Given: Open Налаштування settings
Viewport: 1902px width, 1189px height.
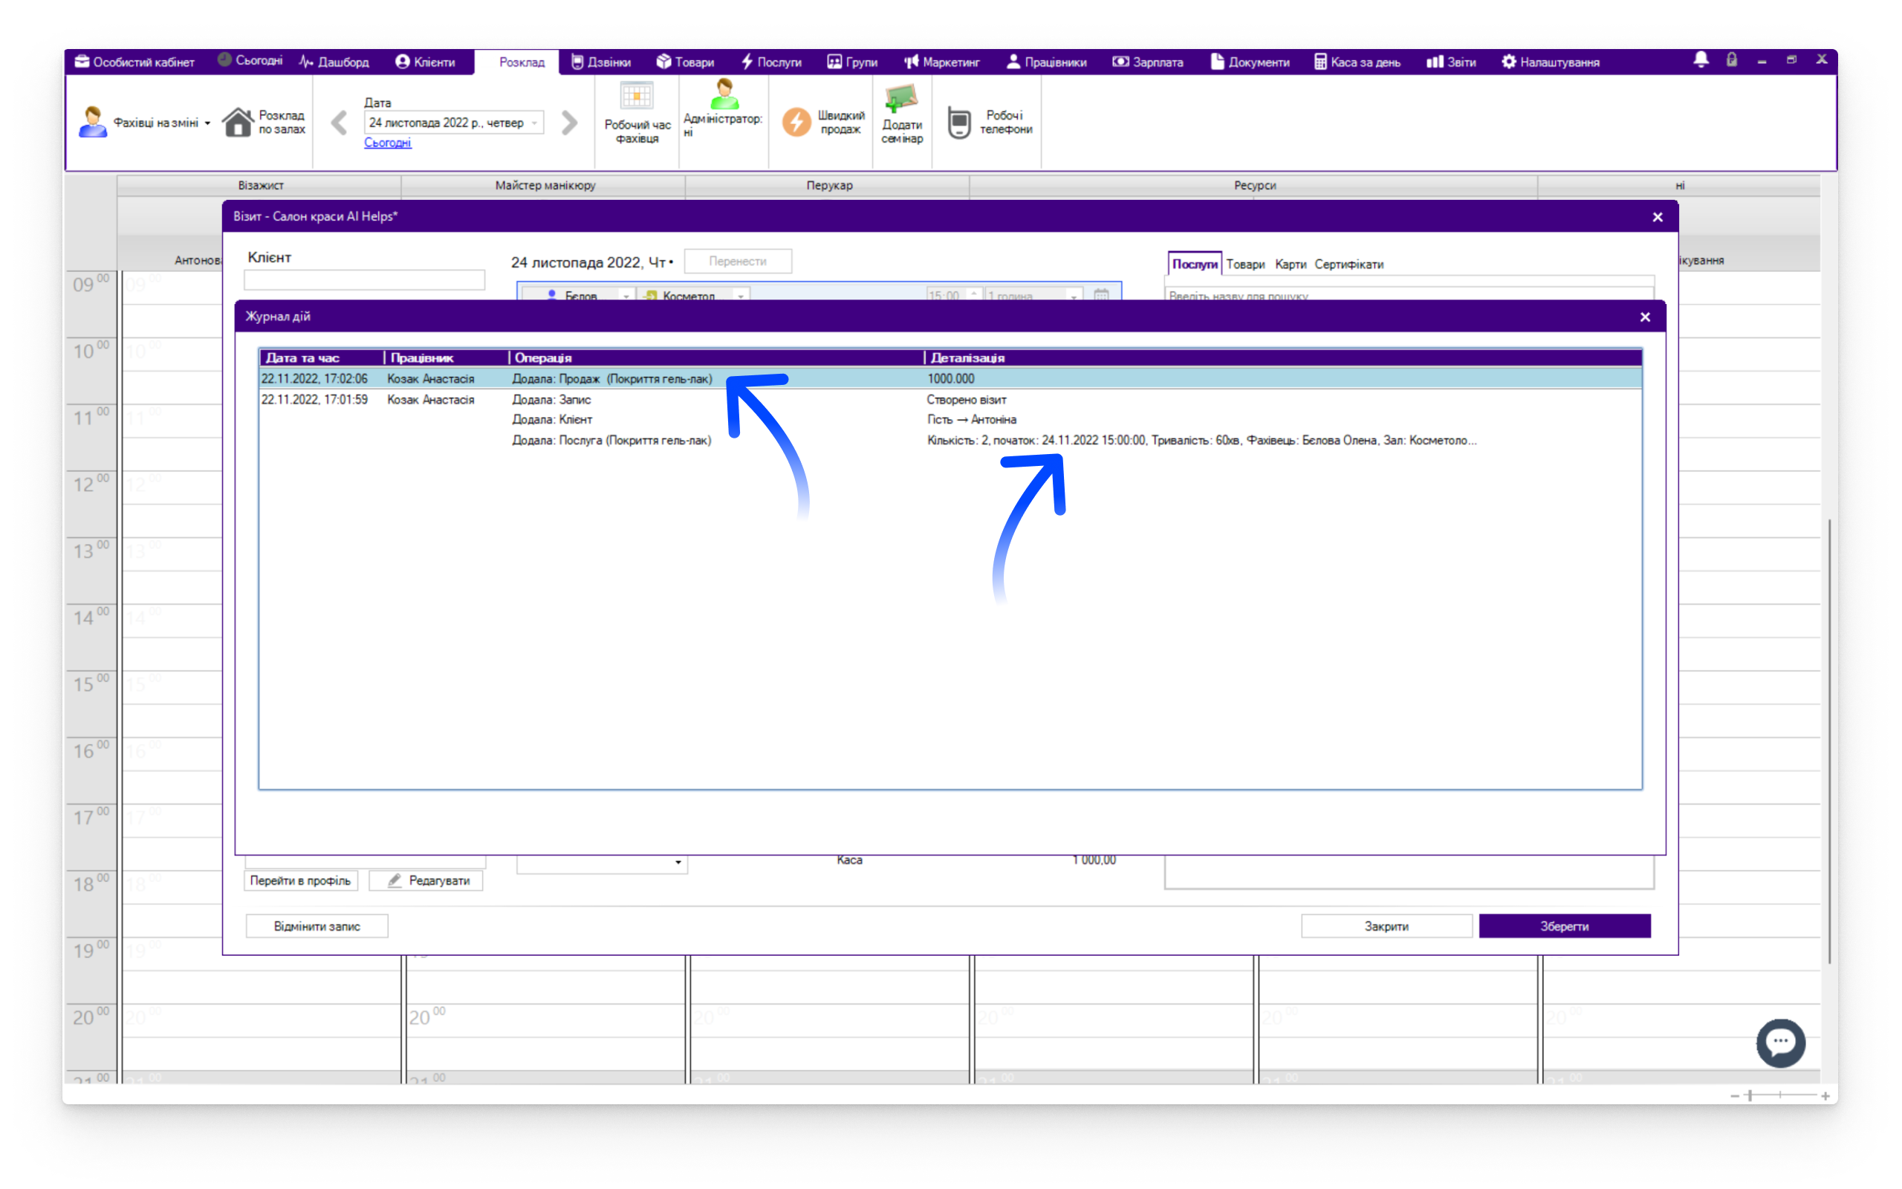Looking at the screenshot, I should coord(1550,62).
